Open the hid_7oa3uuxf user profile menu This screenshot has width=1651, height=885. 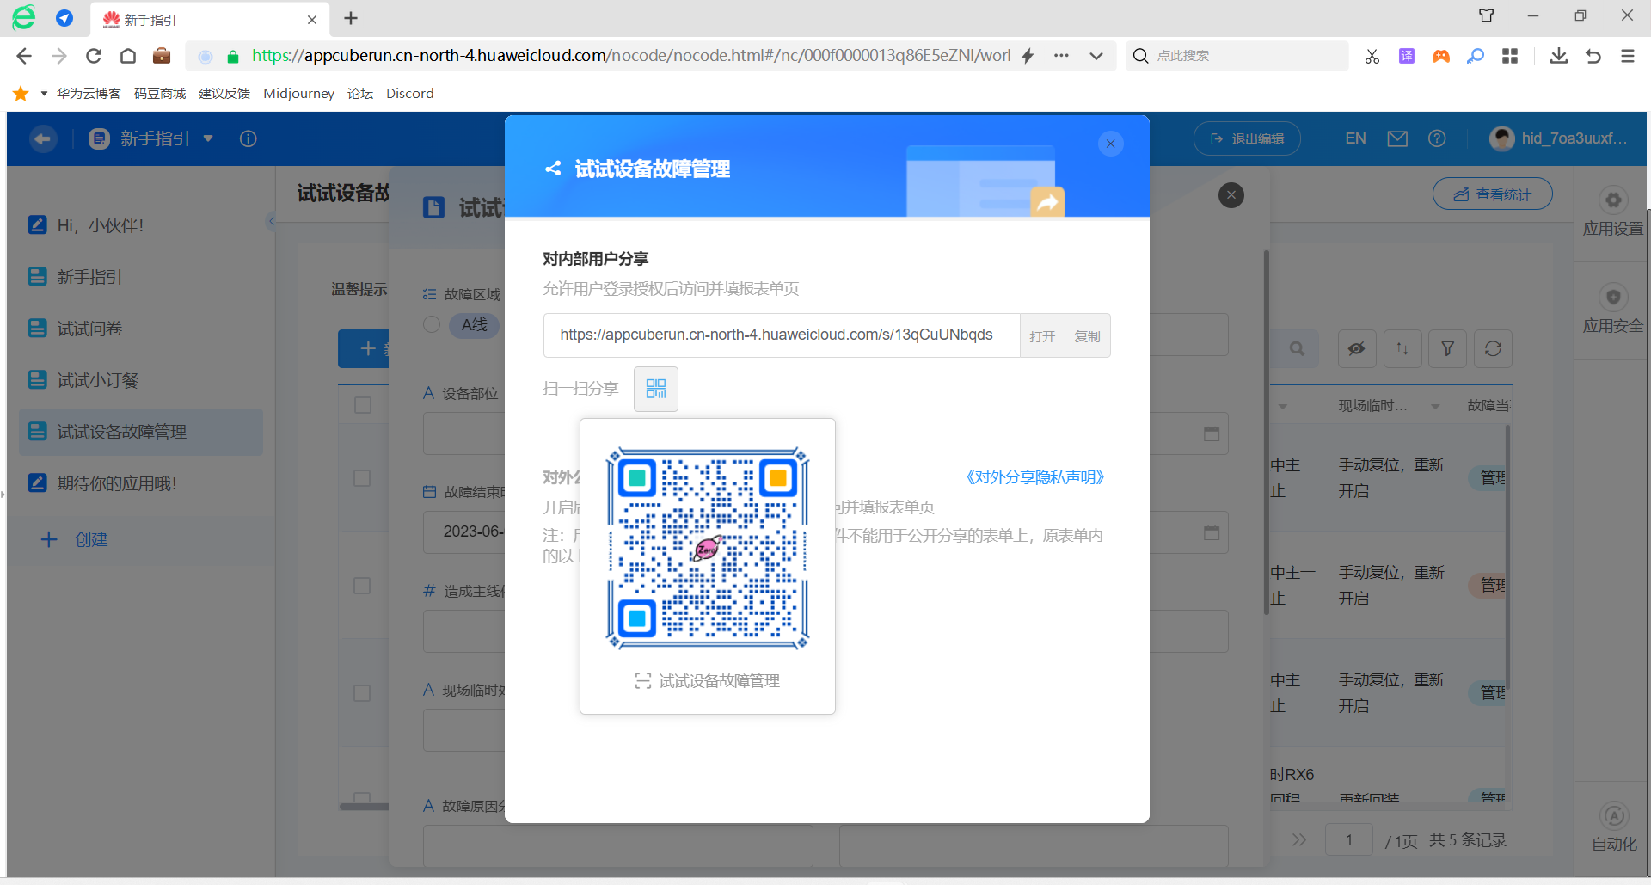point(1559,138)
